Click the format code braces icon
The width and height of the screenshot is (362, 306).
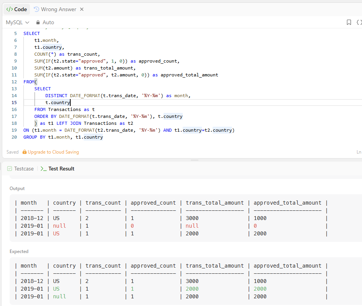pos(359,22)
